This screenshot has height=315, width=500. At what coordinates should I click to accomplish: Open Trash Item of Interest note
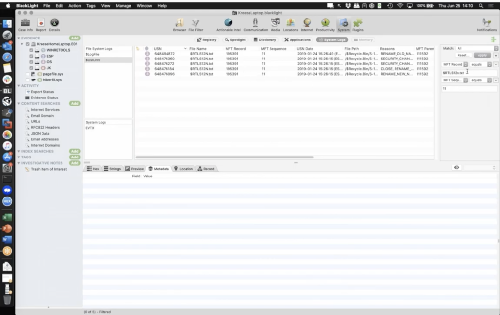[x=49, y=169]
